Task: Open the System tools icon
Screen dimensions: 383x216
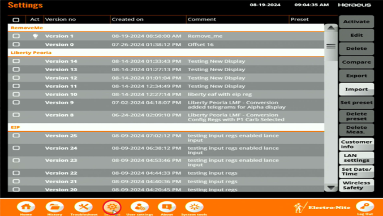Action: pyautogui.click(x=194, y=207)
